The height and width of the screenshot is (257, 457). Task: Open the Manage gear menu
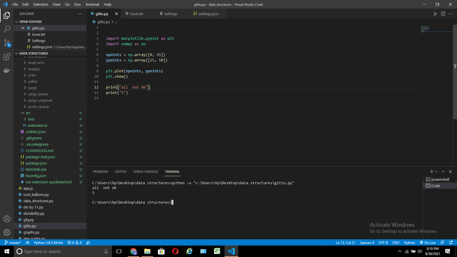click(x=7, y=232)
